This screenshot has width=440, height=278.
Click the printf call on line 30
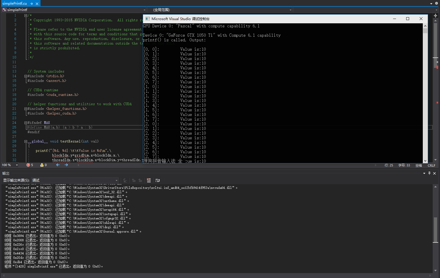[73, 151]
